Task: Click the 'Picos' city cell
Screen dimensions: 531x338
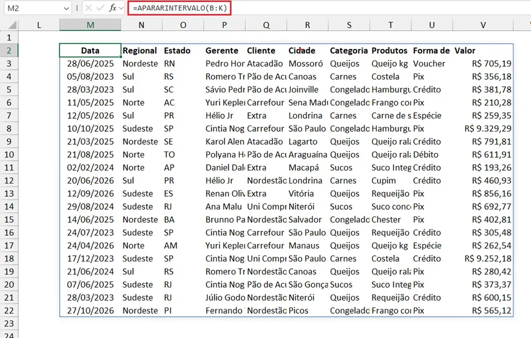Action: click(307, 311)
